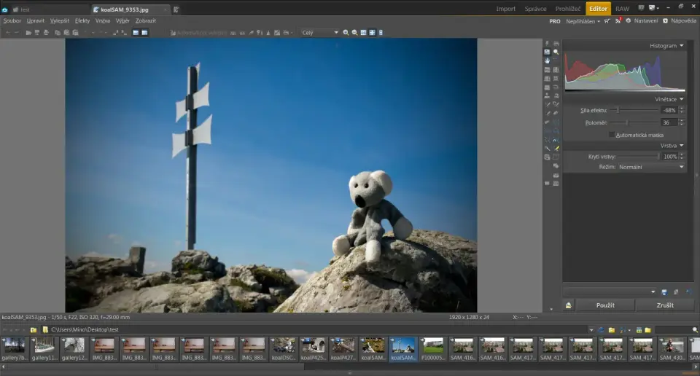Collapse the Histogram panel
Screen dimensions: 700x376
(x=682, y=46)
